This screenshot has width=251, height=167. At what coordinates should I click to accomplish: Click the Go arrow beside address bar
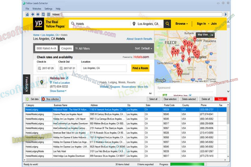click(226, 14)
